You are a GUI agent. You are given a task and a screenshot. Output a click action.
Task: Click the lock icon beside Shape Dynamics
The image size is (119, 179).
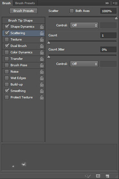pos(42,27)
